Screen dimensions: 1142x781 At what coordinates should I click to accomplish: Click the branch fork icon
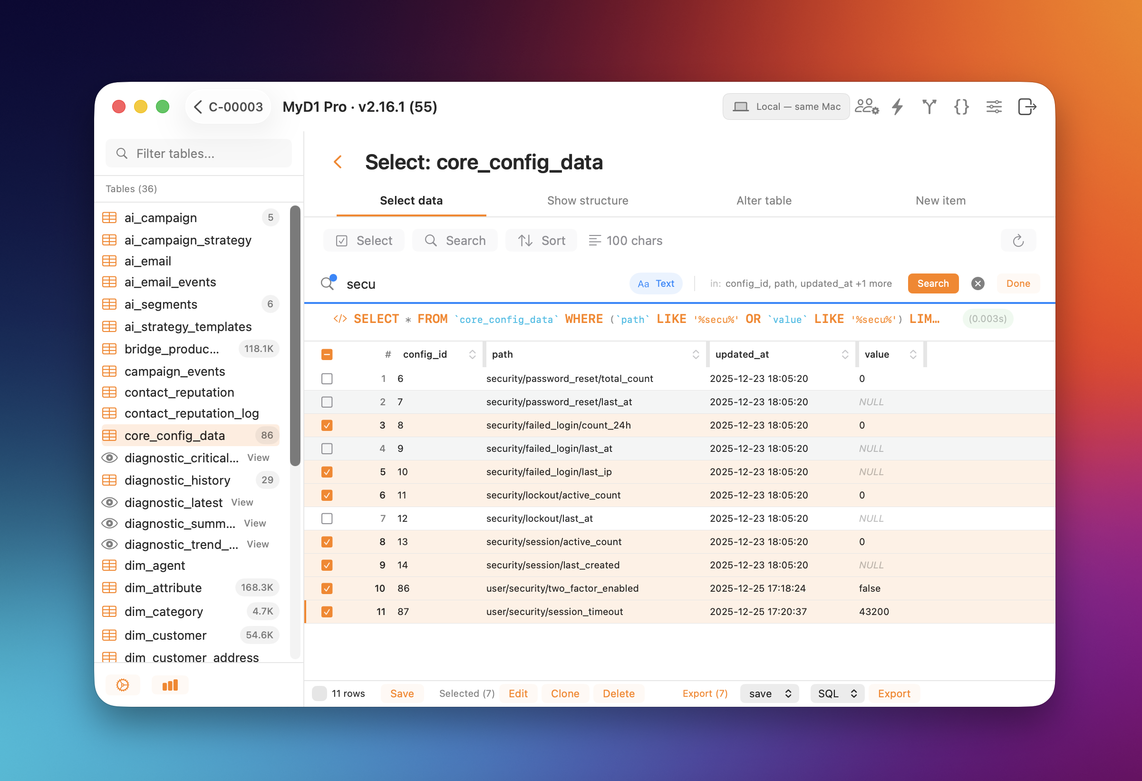point(929,107)
